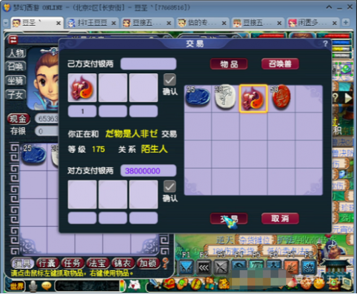Select blue stone 25 in the left bag panel
This screenshot has width=357, height=294.
pyautogui.click(x=34, y=155)
